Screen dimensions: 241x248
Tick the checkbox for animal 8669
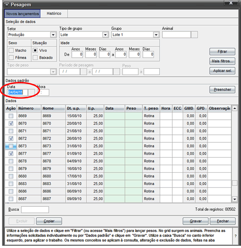tap(11, 116)
